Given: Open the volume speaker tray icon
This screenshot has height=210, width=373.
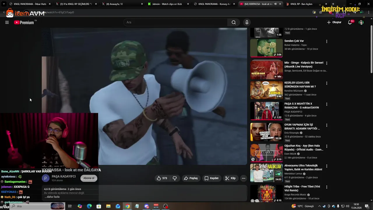Looking at the screenshot, I should coord(347,206).
